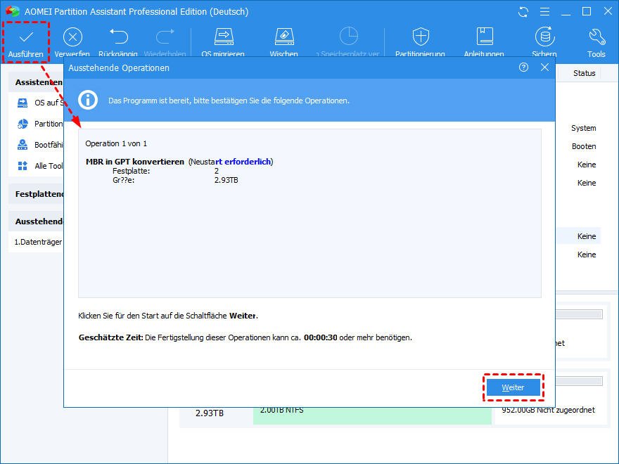
Task: Click the Verwerfen discard icon
Action: [72, 37]
